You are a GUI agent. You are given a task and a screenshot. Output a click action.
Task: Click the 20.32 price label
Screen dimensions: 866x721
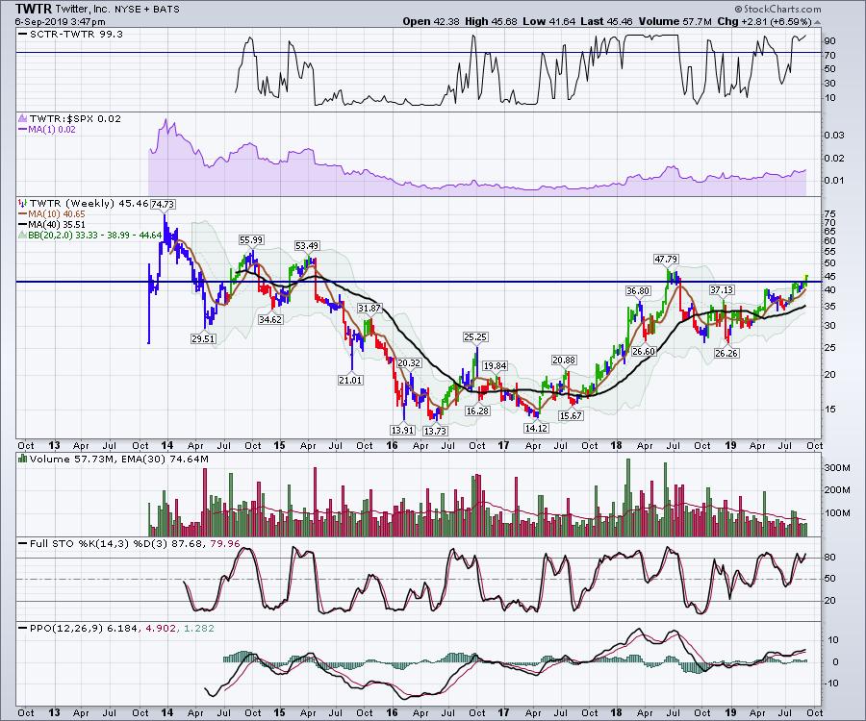pyautogui.click(x=409, y=362)
